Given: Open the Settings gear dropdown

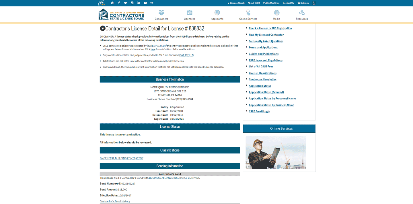Looking at the screenshot, I should [303, 3].
